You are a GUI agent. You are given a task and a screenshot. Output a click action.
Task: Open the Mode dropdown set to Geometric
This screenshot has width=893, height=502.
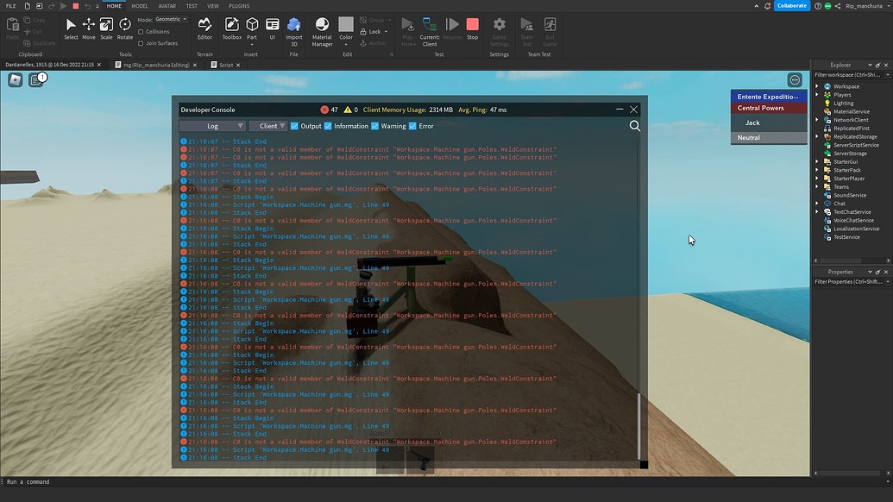[171, 20]
